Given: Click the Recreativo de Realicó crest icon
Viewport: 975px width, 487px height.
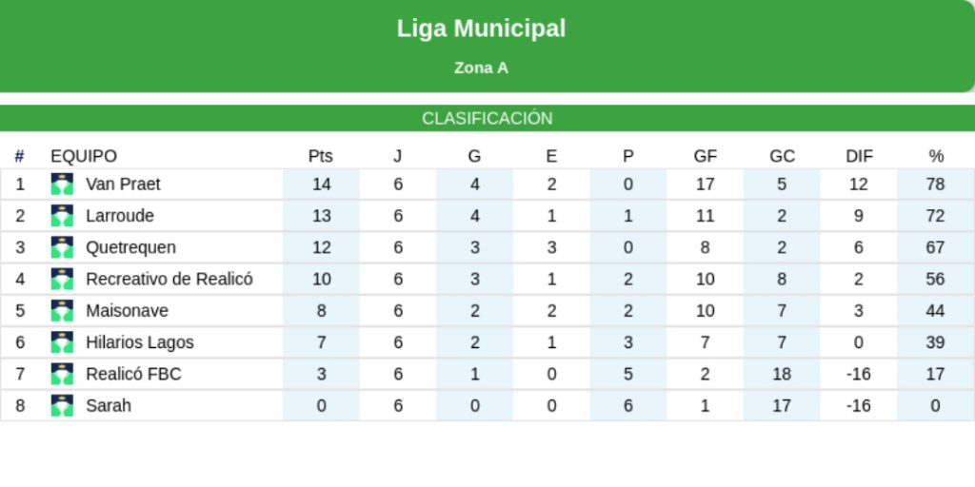Looking at the screenshot, I should (x=62, y=280).
